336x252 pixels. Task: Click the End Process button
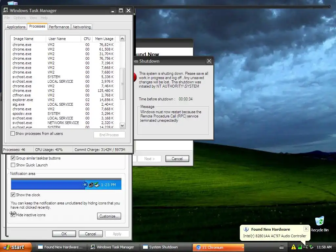[x=109, y=135]
